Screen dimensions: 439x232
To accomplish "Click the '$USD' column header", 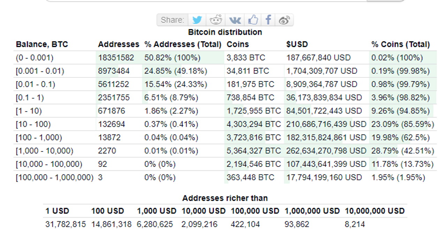I will click(297, 45).
